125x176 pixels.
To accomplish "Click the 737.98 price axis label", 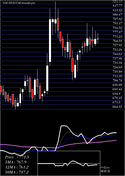I will coord(117,58).
